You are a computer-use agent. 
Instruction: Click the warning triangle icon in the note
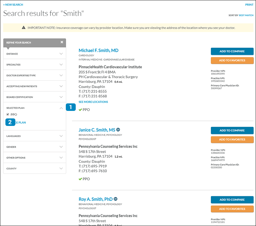[24, 28]
